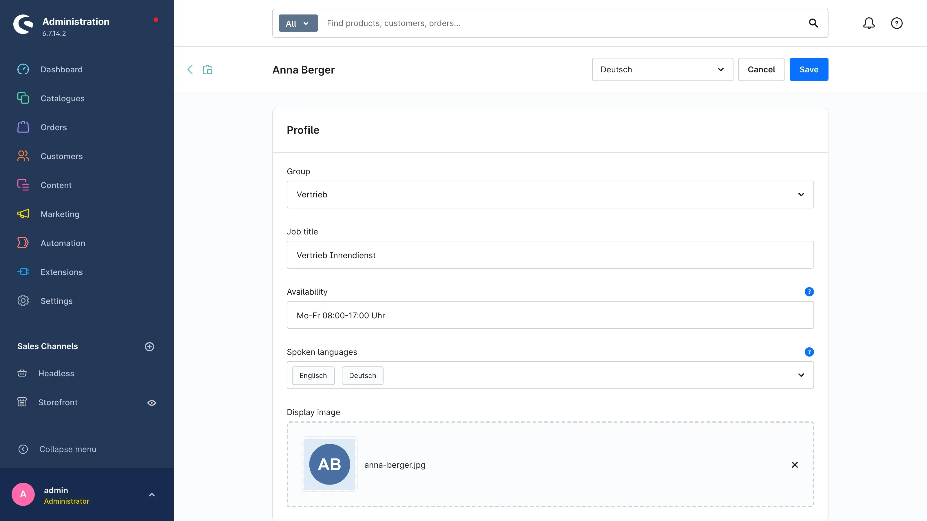This screenshot has width=927, height=521.
Task: Click the AB avatar image thumbnail
Action: pyautogui.click(x=329, y=464)
